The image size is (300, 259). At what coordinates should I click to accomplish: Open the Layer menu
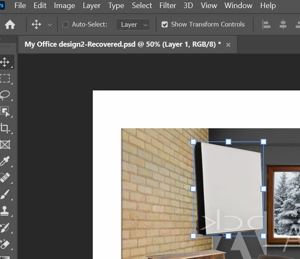click(x=91, y=6)
